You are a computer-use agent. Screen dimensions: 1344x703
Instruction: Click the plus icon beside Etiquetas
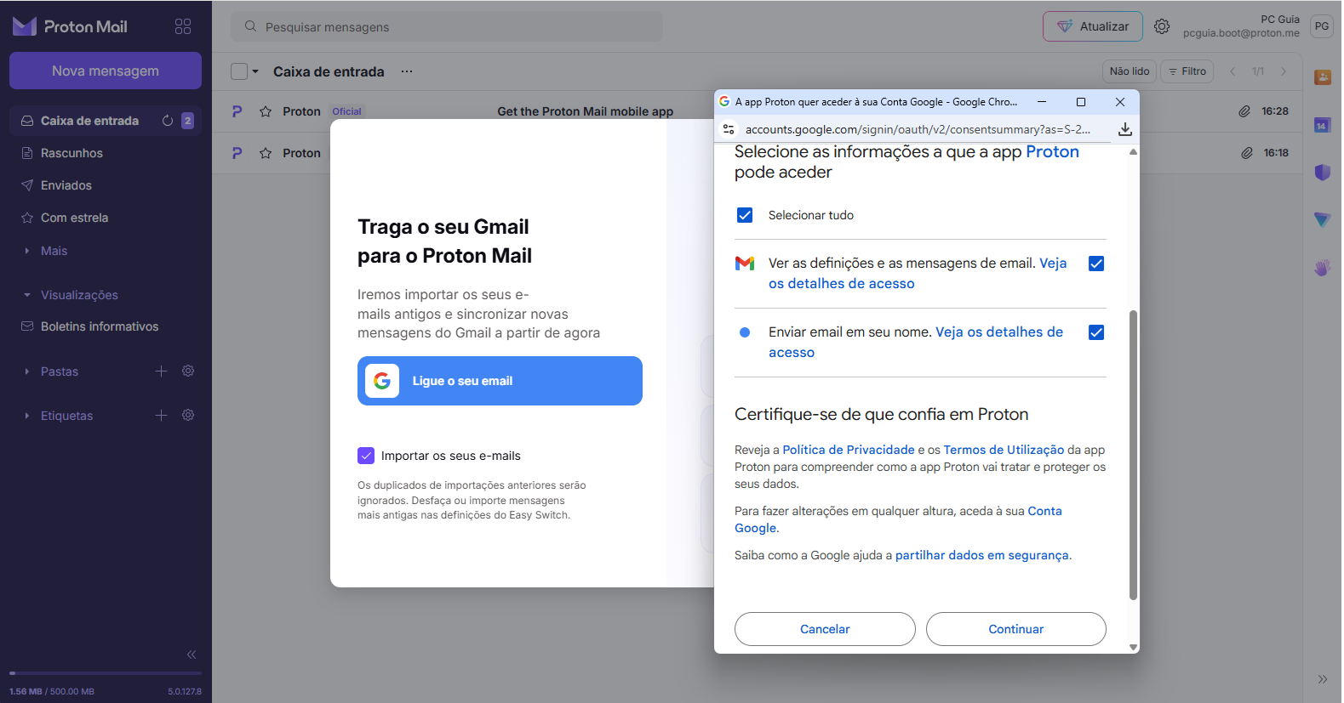point(161,415)
